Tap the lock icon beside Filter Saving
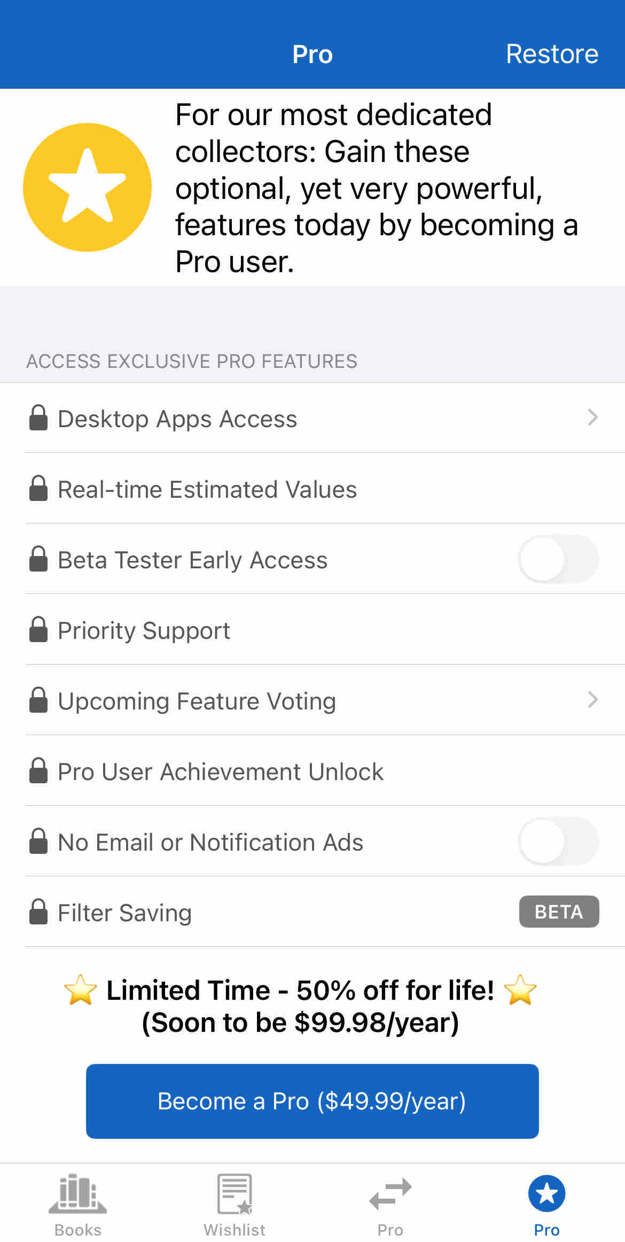 pyautogui.click(x=38, y=912)
